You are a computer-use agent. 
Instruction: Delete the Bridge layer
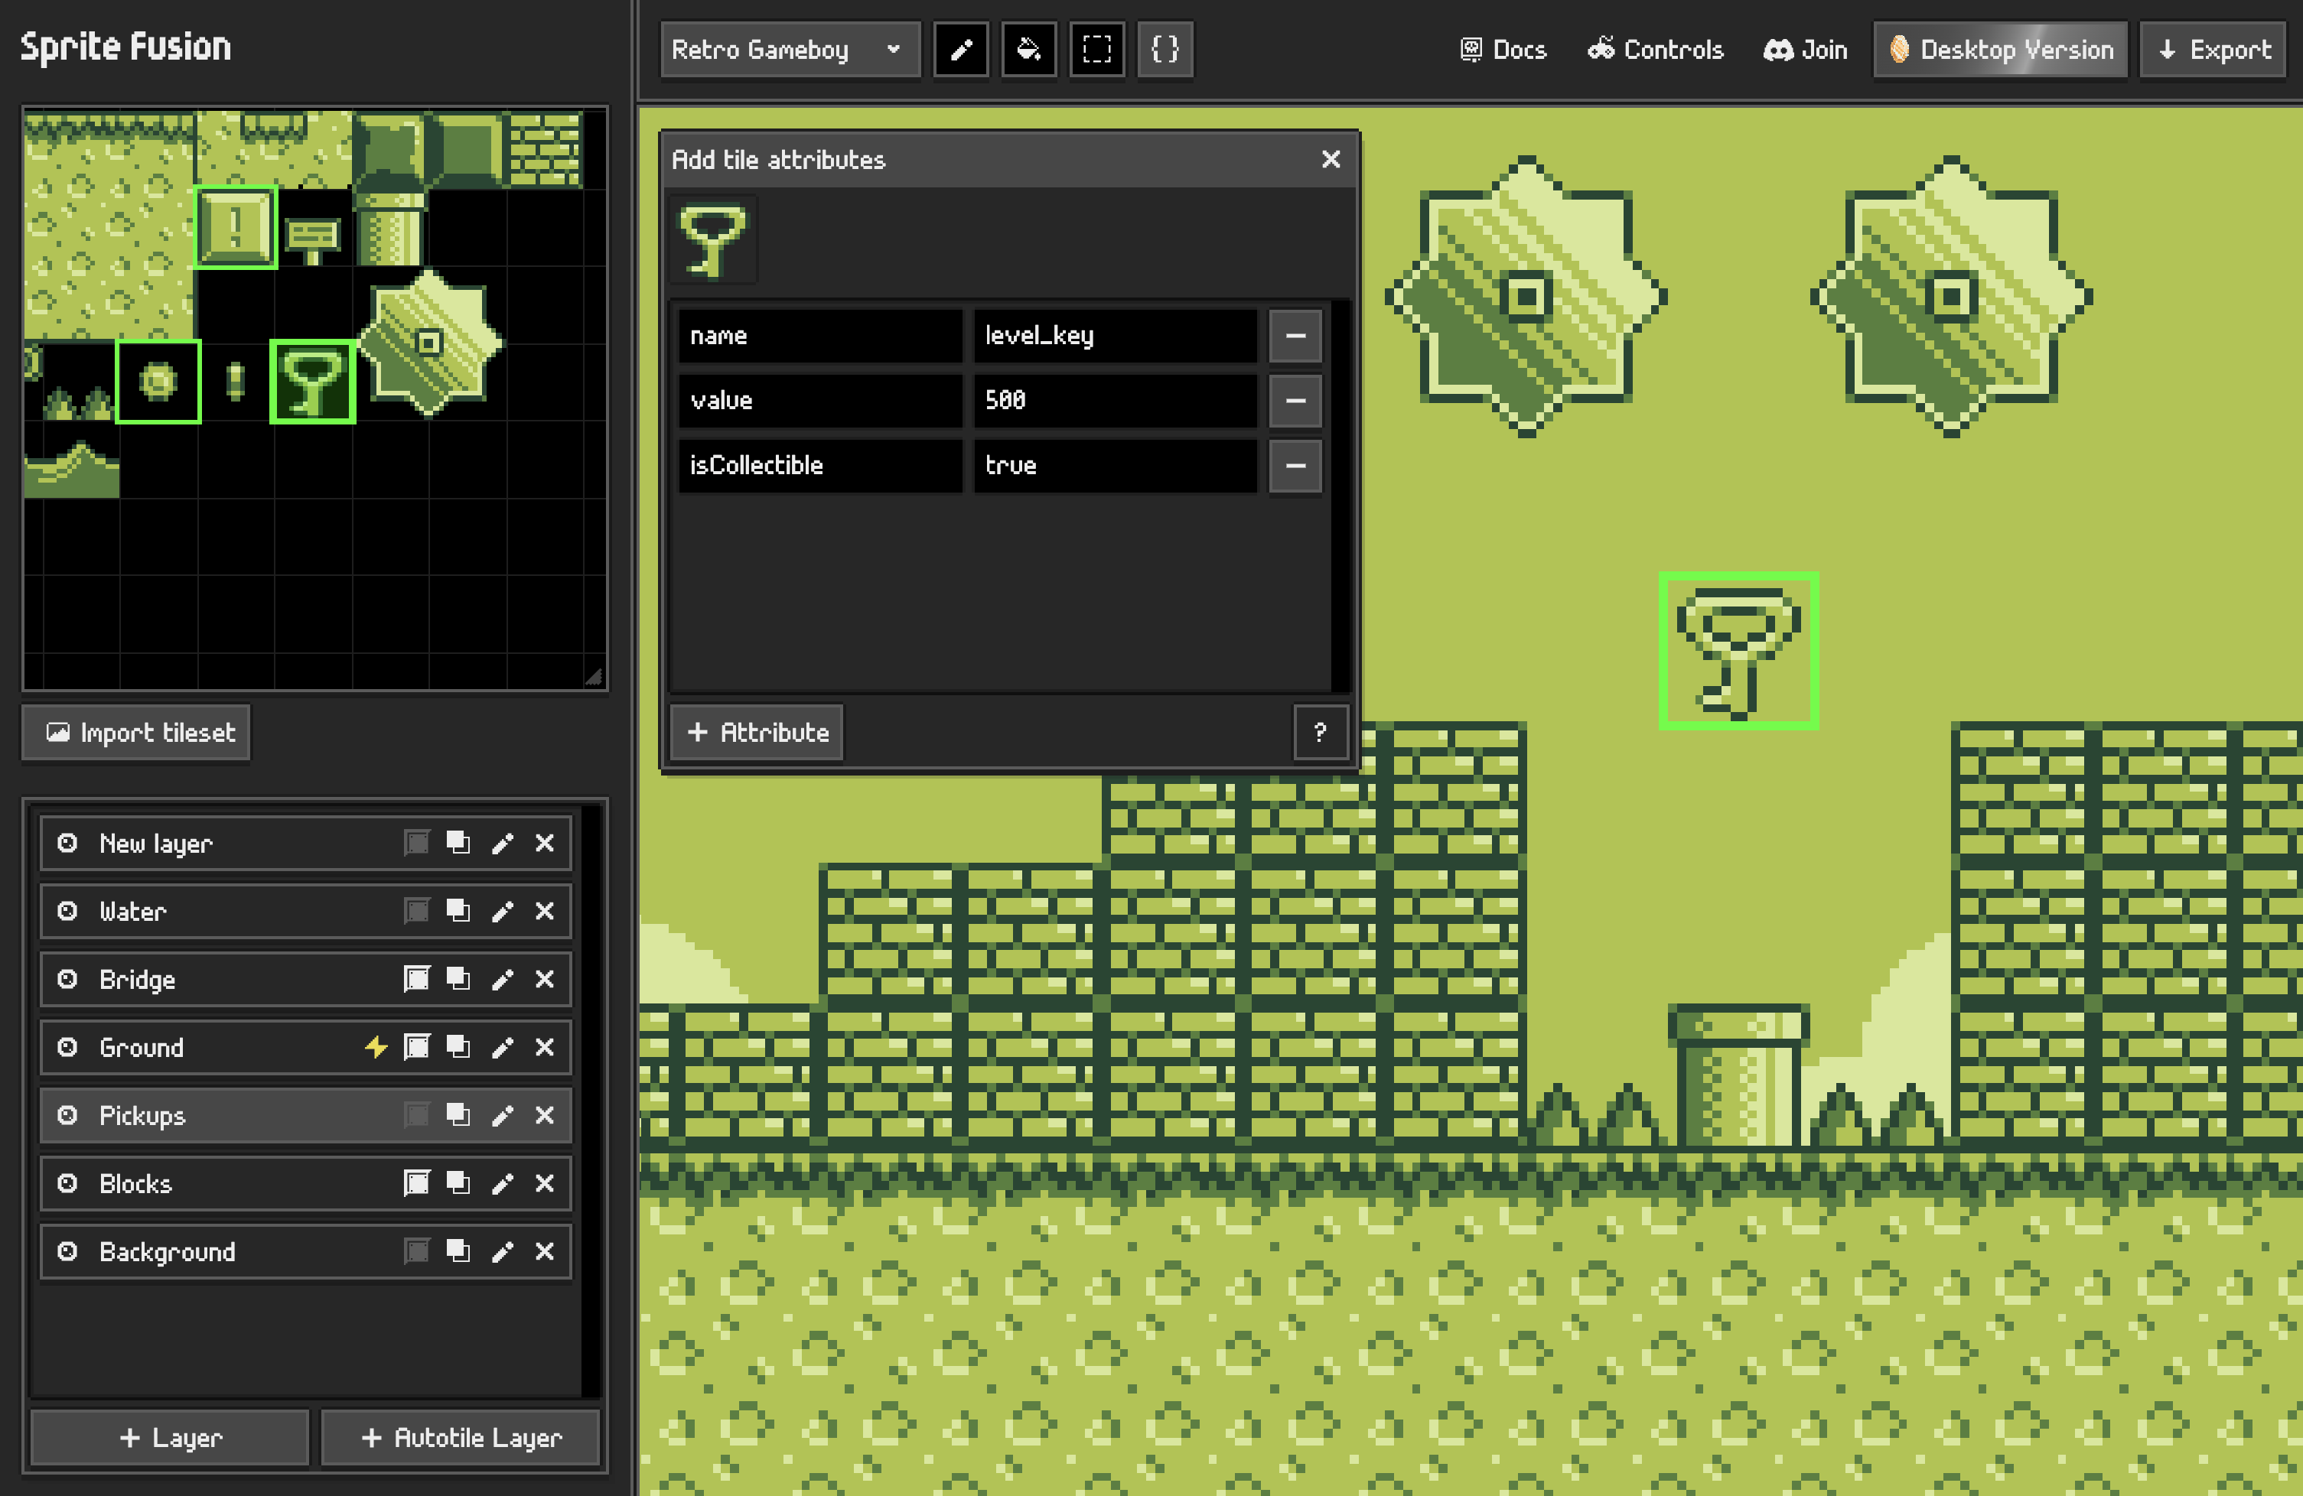[545, 979]
